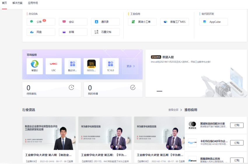Switch to the 应用市场 tab
The width and height of the screenshot is (248, 164).
pyautogui.click(x=33, y=3)
